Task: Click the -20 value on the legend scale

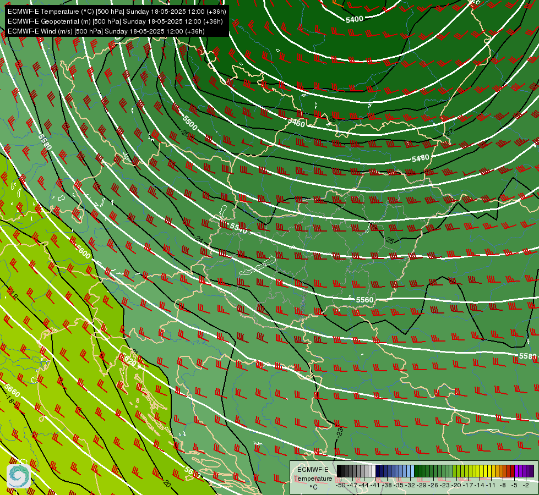Action: tap(456, 485)
